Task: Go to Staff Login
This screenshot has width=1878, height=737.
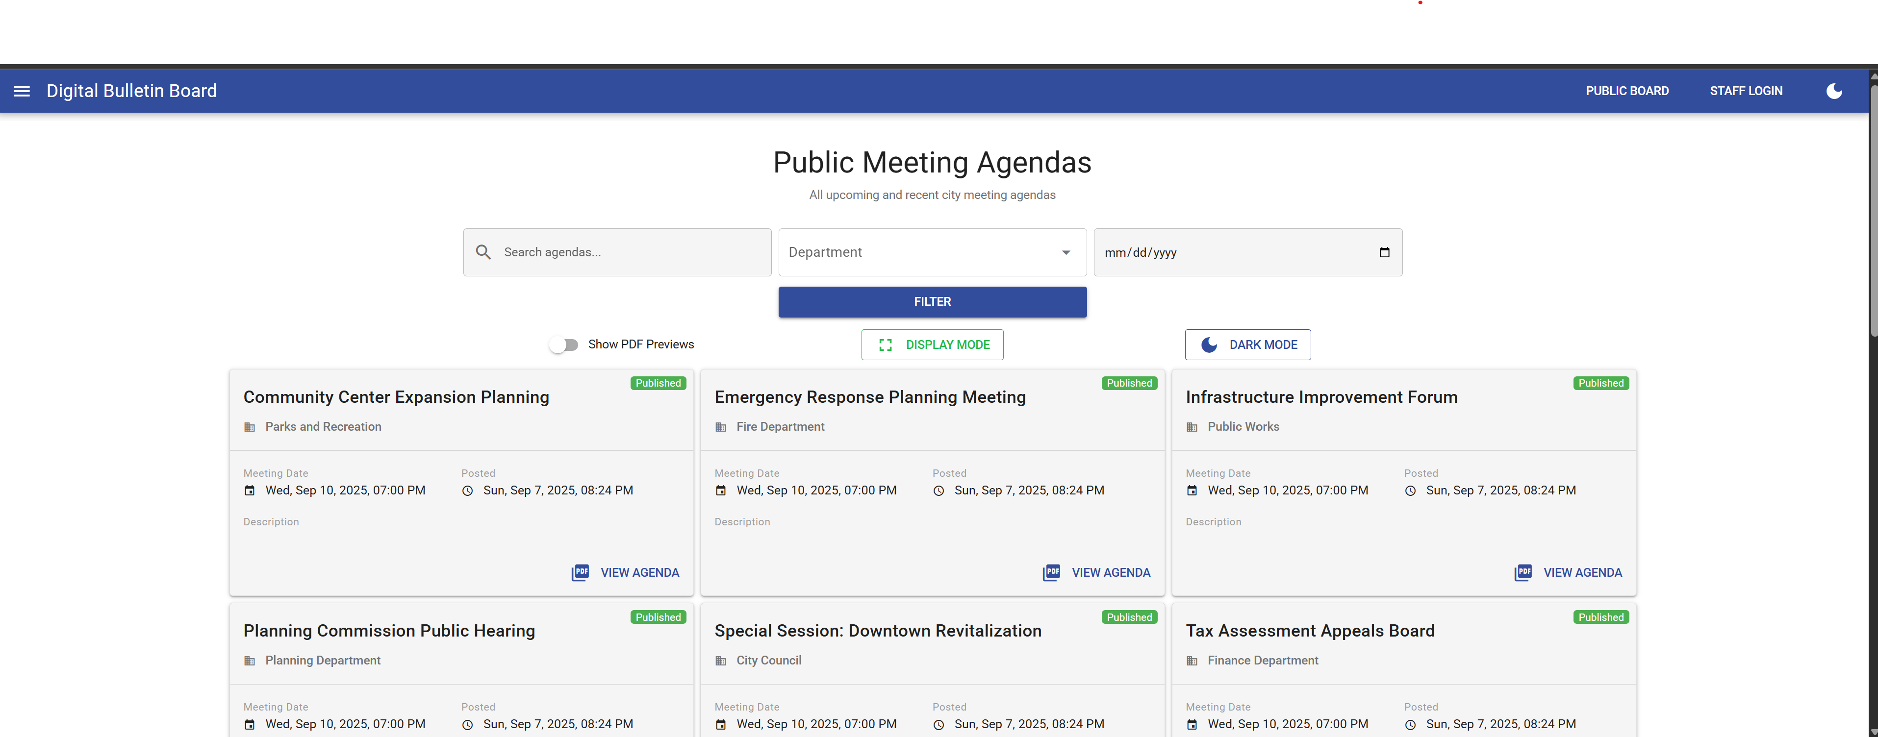Action: [1745, 91]
